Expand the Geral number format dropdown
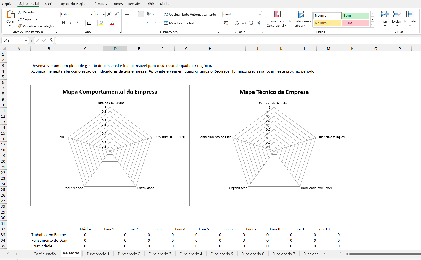The image size is (421, 260). [x=260, y=14]
